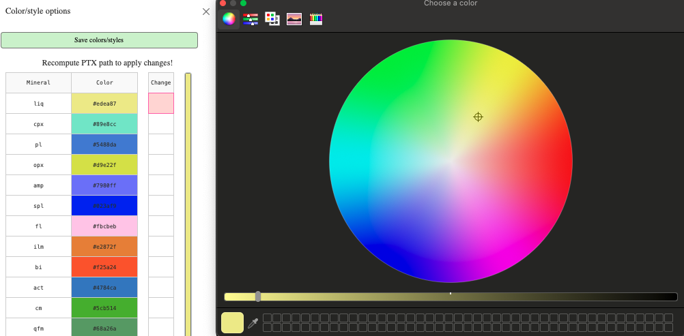
Task: Click the spl mineral name cell
Action: 38,206
